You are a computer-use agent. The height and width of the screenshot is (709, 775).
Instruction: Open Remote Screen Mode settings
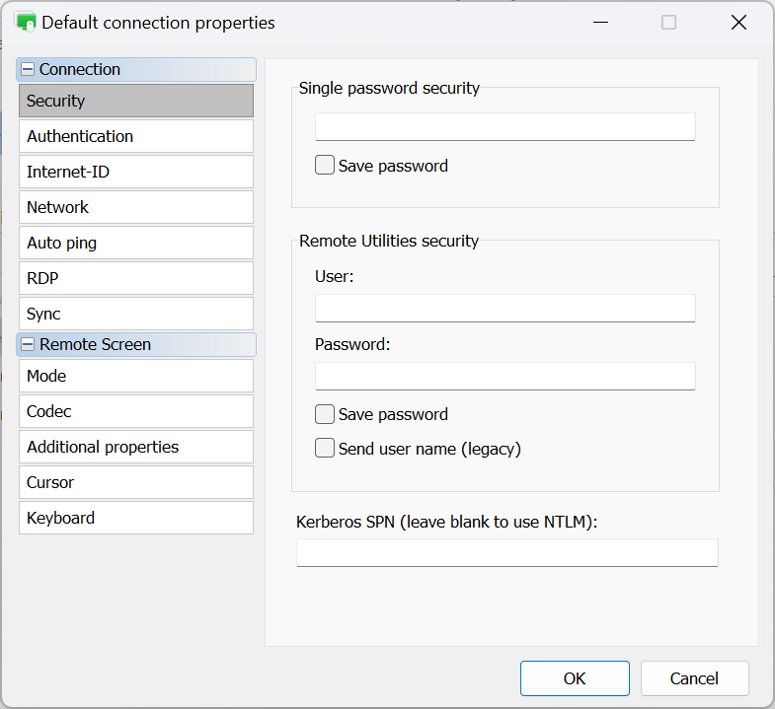[x=136, y=376]
